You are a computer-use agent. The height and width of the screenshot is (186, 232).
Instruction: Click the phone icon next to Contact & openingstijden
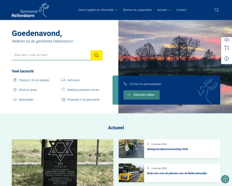coord(125,84)
